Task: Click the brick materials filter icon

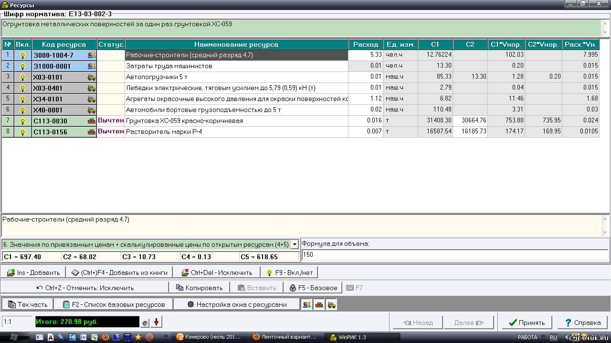Action: click(x=319, y=304)
